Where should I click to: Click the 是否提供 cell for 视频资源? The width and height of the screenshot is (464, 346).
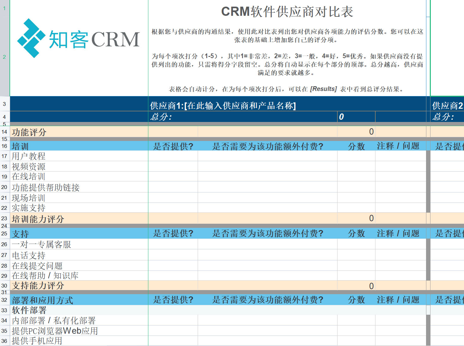point(173,167)
